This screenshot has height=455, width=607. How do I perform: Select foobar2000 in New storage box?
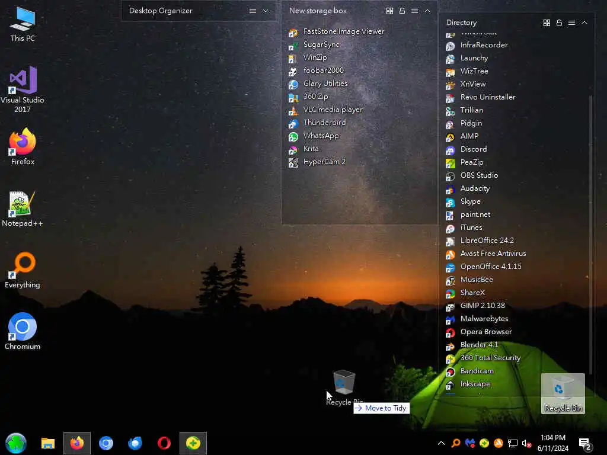[x=316, y=71]
